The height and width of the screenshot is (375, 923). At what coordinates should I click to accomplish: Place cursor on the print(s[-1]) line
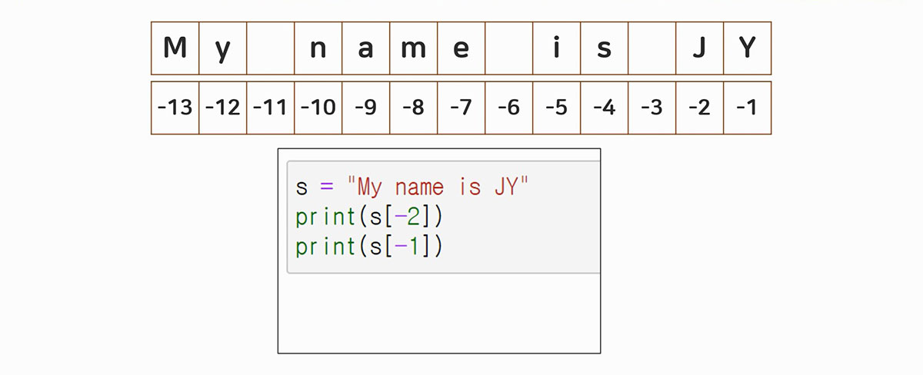coord(369,246)
